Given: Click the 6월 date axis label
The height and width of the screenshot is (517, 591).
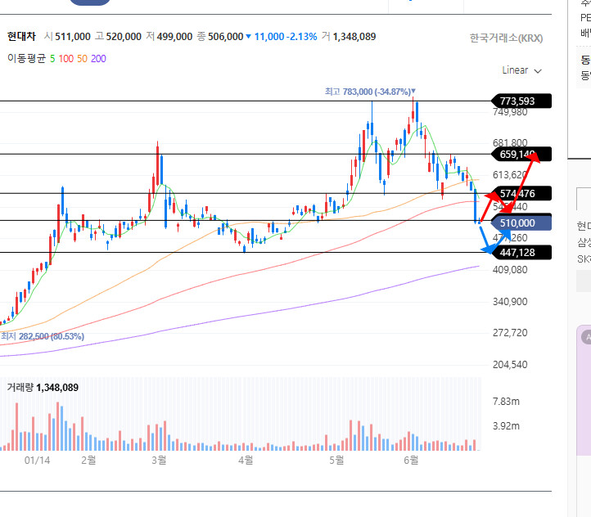Looking at the screenshot, I should [x=411, y=460].
